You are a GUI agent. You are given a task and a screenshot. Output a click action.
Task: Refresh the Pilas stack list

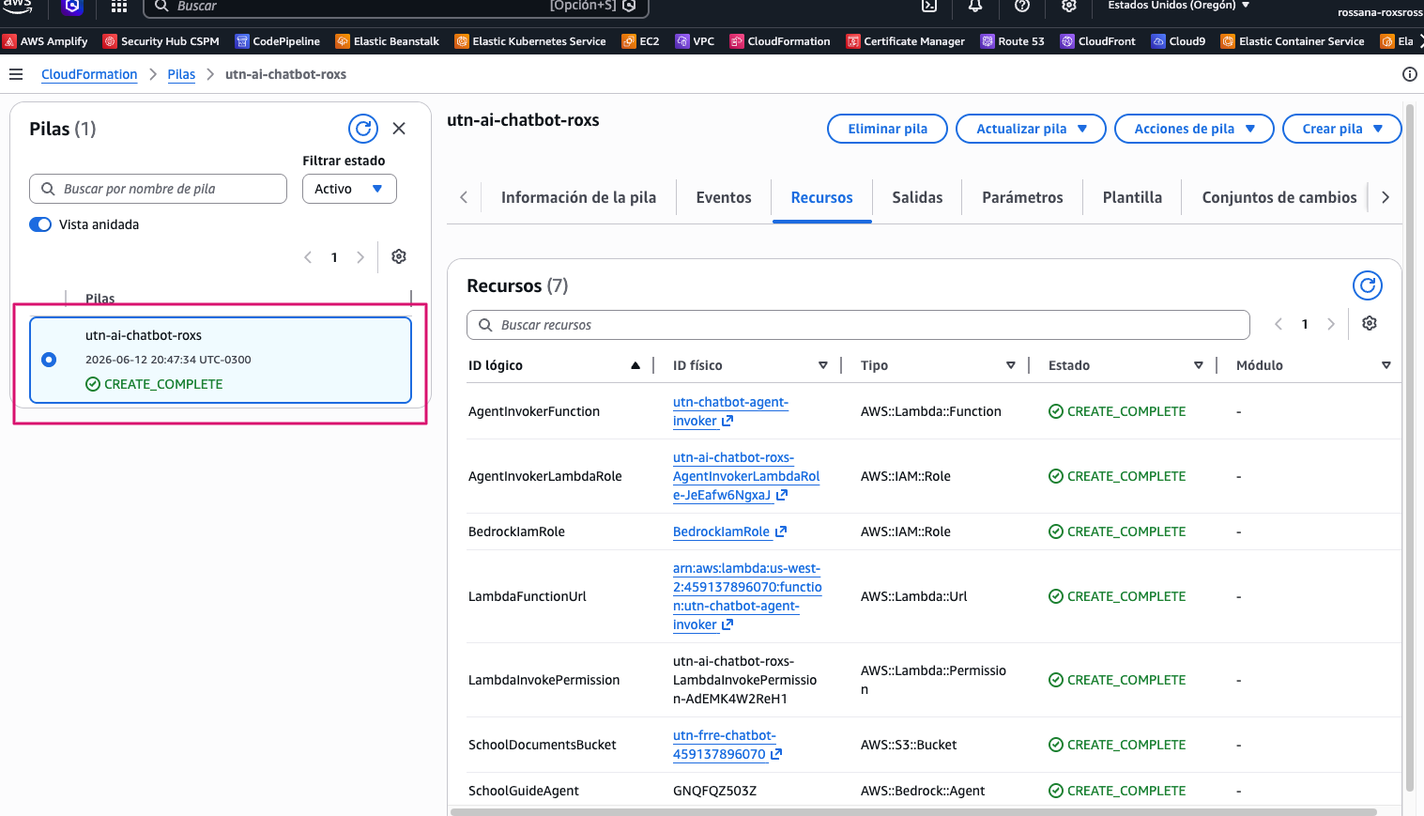(363, 129)
